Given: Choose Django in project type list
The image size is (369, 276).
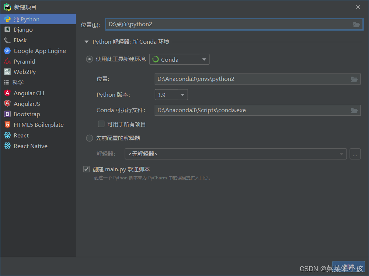Looking at the screenshot, I should (38, 29).
